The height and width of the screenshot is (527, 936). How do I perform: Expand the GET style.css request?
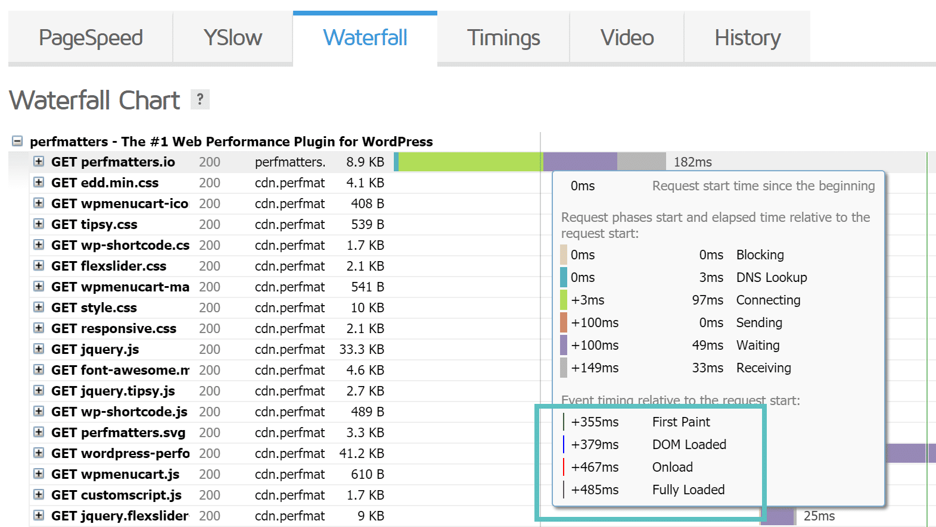(x=39, y=308)
